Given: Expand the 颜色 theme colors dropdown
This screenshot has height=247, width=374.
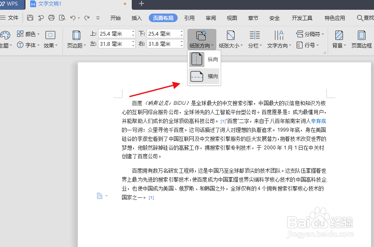Looking at the screenshot, I should [x=28, y=34].
